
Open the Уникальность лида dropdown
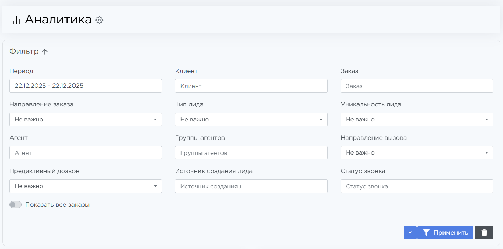pyautogui.click(x=417, y=119)
